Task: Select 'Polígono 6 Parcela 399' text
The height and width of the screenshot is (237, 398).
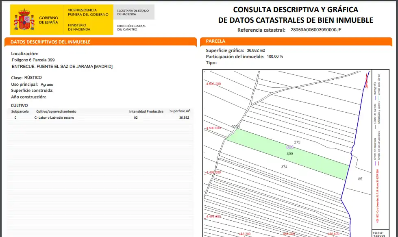Action: [x=33, y=60]
